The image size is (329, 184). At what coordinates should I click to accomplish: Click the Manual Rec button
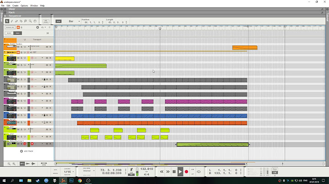[x=10, y=27]
